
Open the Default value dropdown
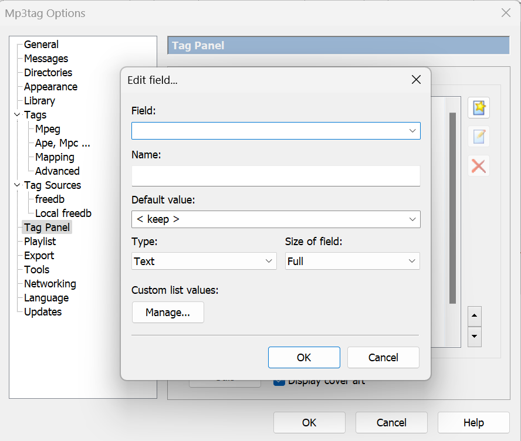point(413,219)
